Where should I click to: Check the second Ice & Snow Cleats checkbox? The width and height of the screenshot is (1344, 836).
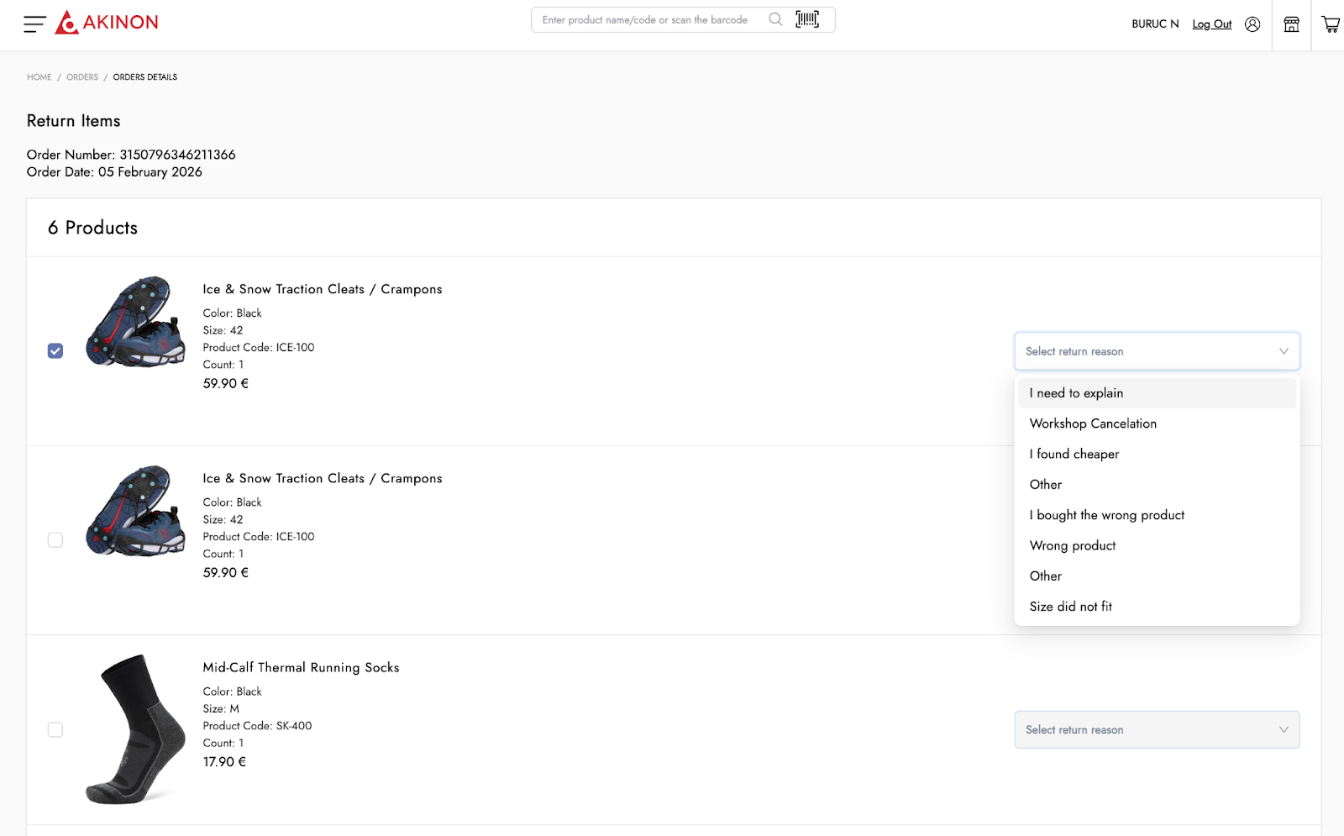(x=55, y=540)
